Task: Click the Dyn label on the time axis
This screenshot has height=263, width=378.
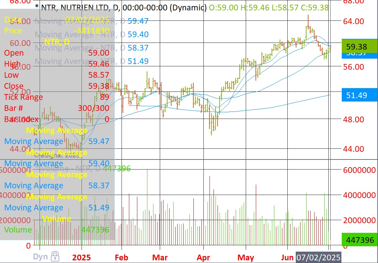Action: point(40,257)
